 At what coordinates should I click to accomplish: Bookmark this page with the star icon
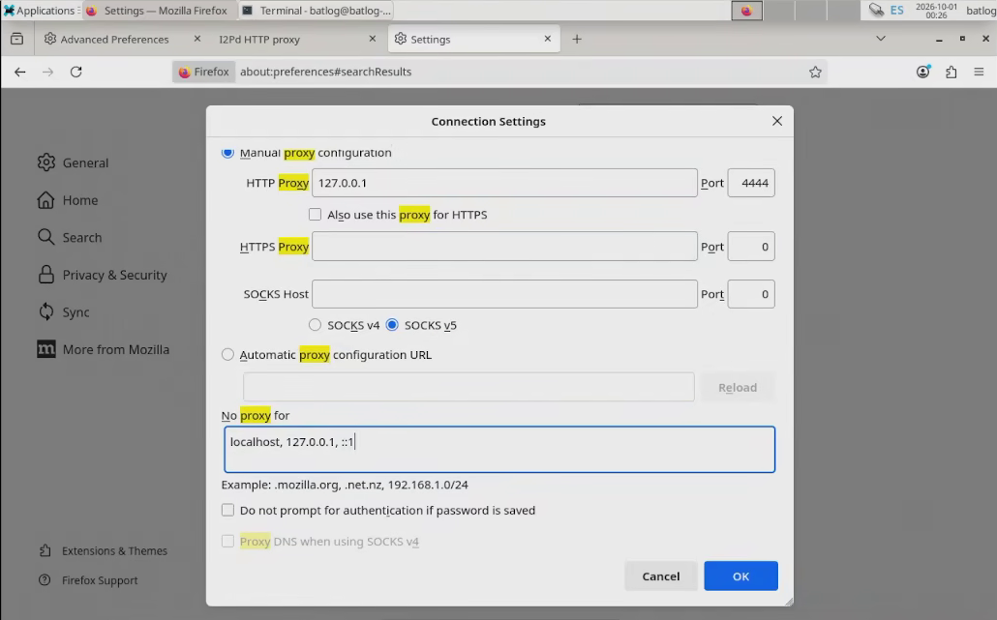pyautogui.click(x=815, y=72)
